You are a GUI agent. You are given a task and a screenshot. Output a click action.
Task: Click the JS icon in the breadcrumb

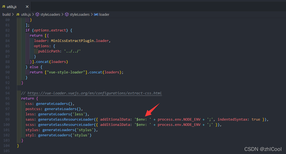pyautogui.click(x=18, y=14)
